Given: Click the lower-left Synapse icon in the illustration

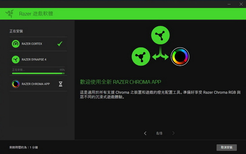Looking at the screenshot, I should pyautogui.click(x=141, y=57).
